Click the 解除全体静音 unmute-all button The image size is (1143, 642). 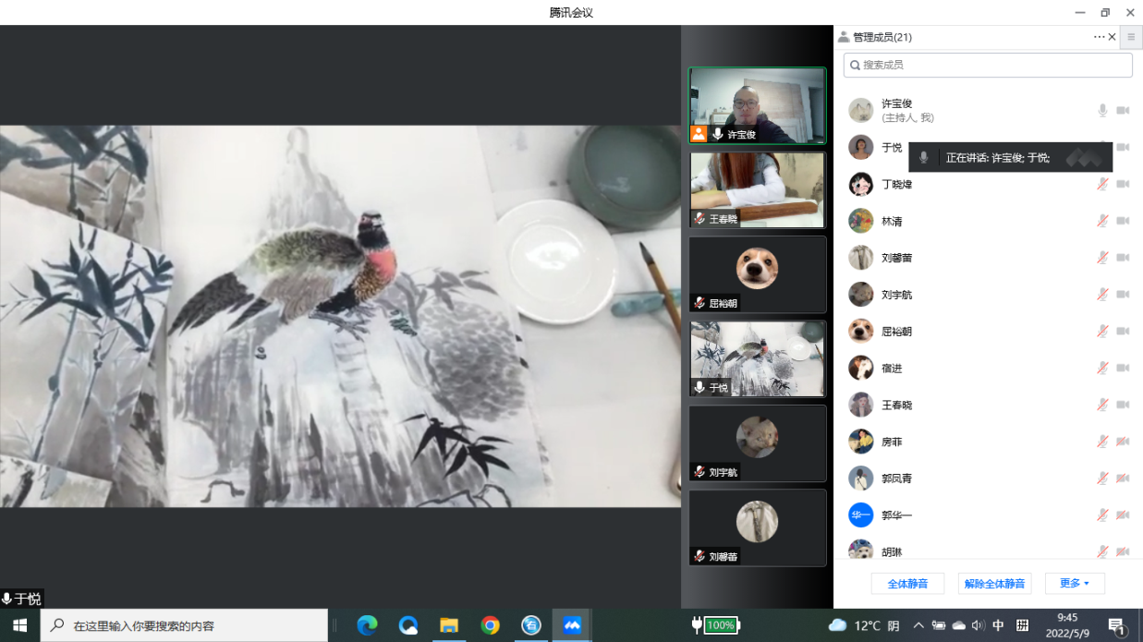[x=994, y=584]
